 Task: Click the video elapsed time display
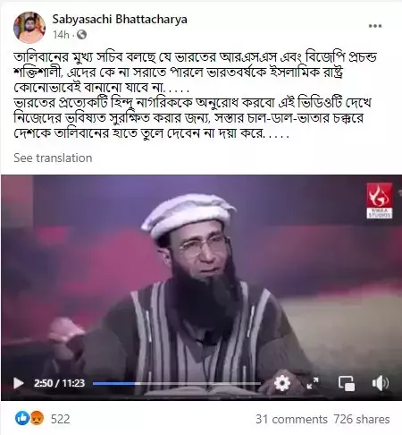coord(59,383)
